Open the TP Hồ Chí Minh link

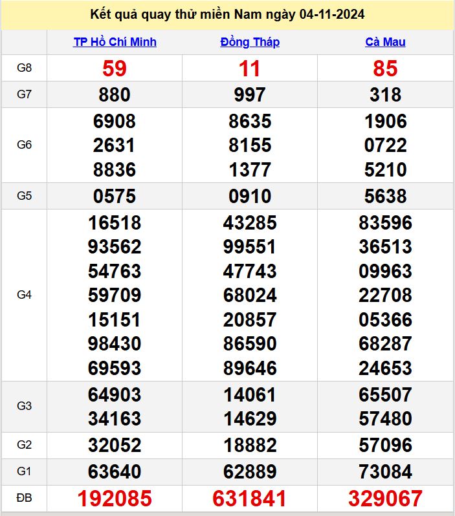point(115,42)
